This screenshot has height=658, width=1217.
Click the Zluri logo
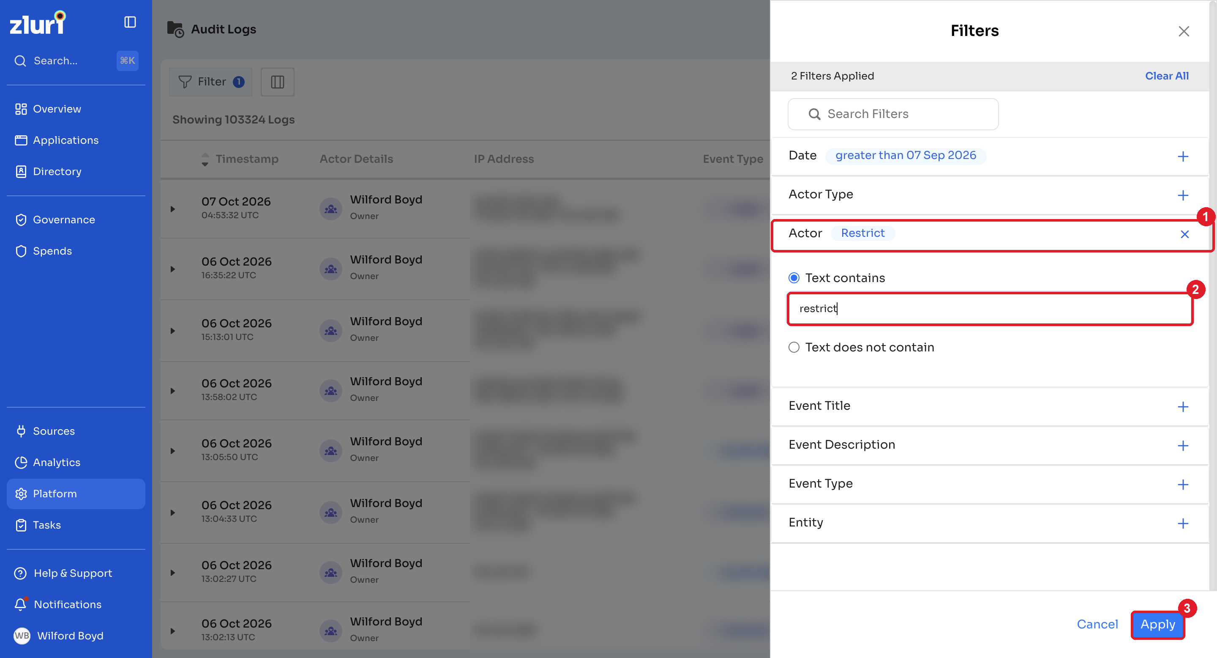point(38,23)
